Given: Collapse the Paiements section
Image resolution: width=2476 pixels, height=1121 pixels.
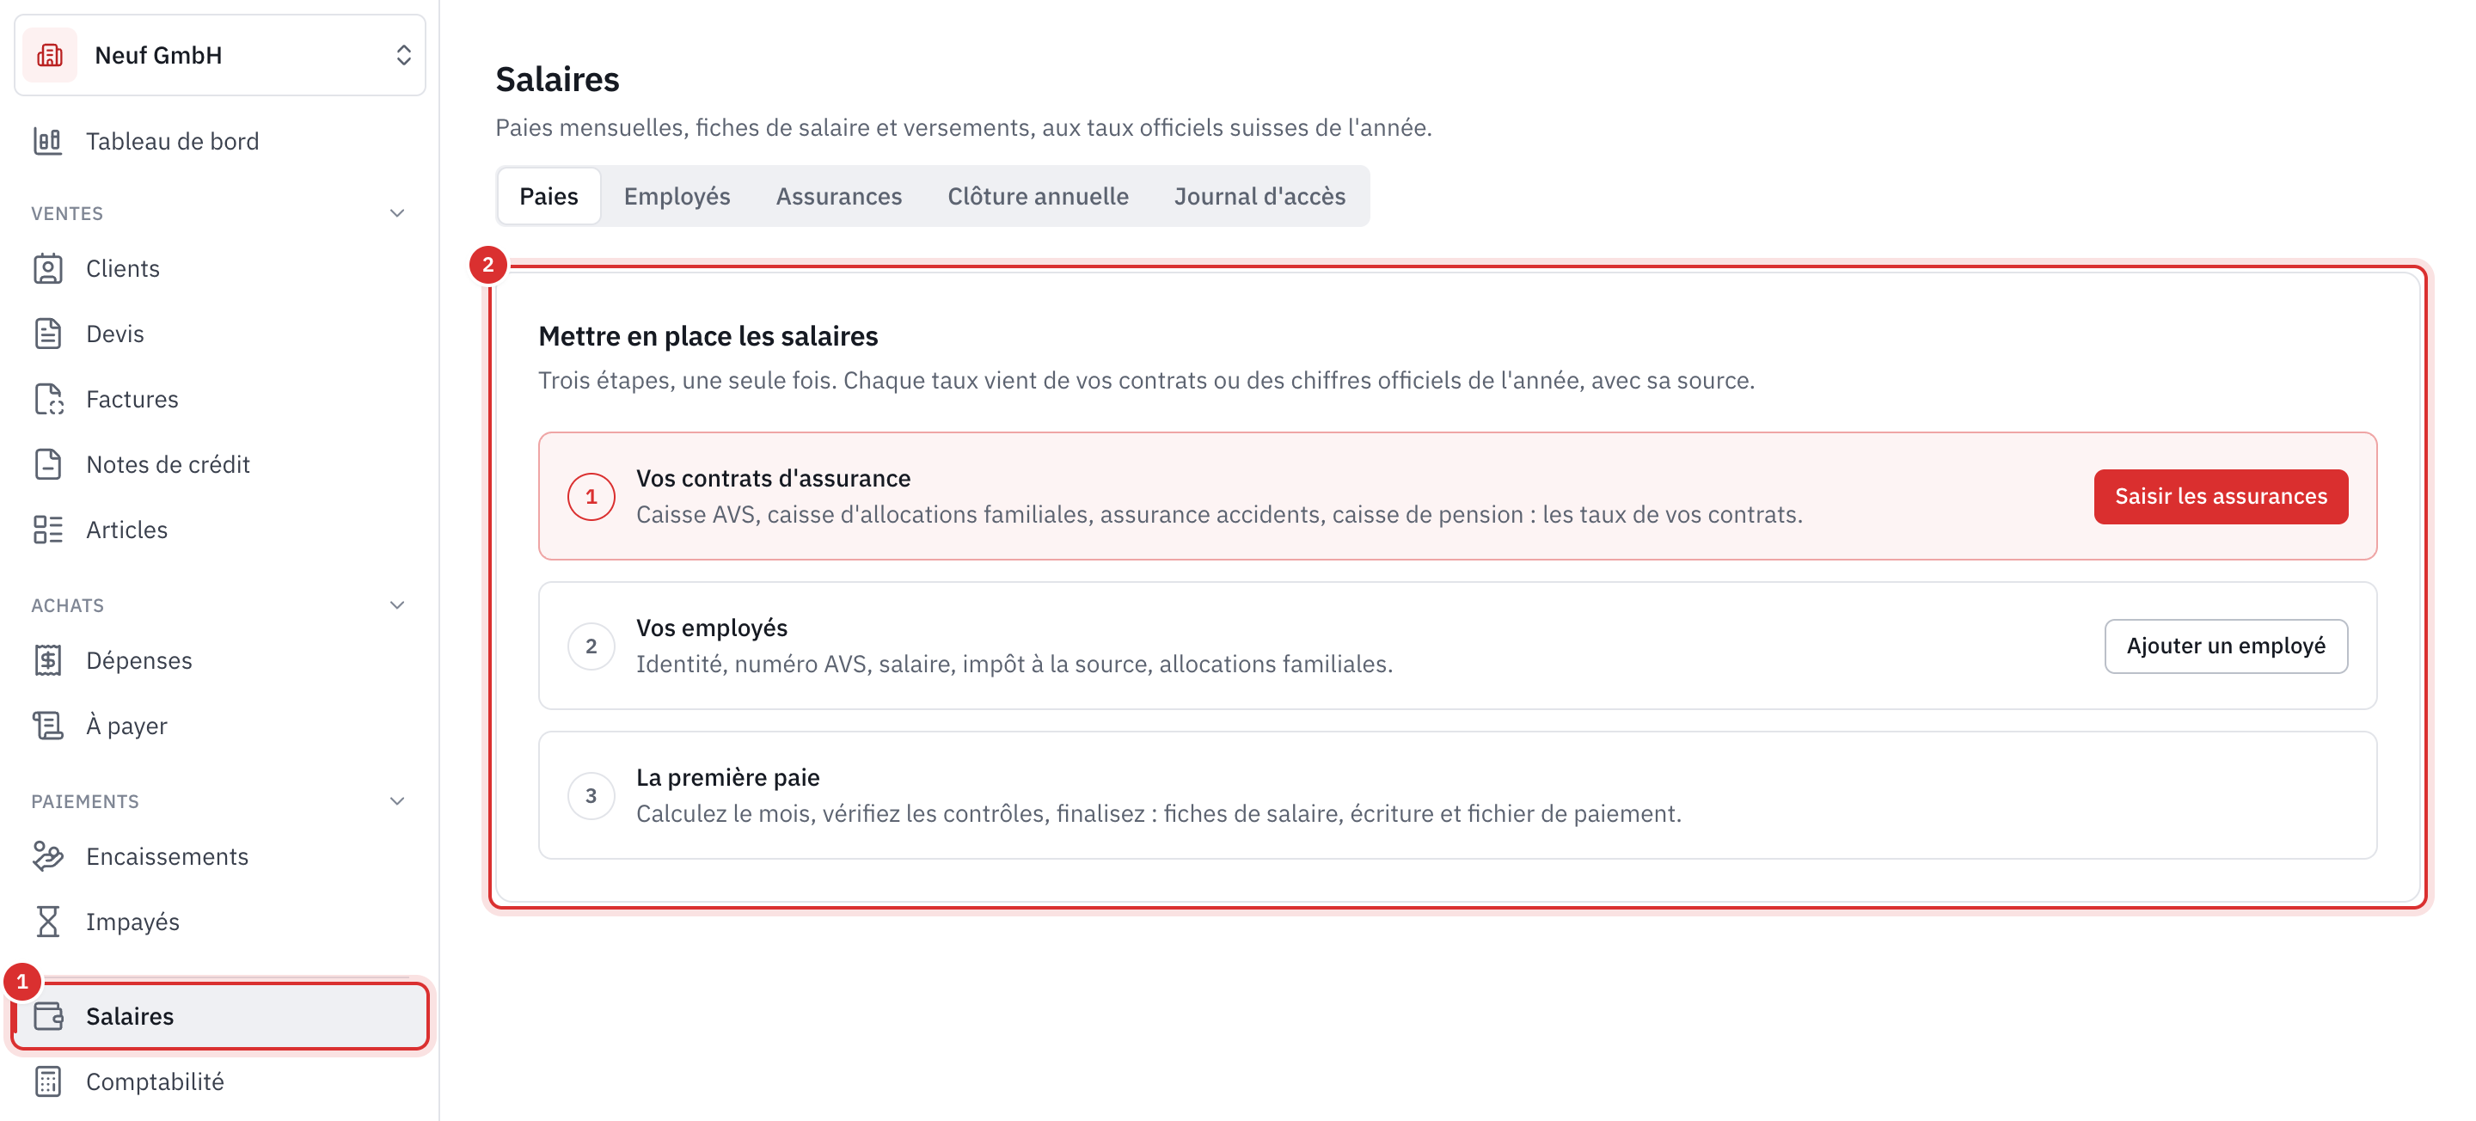Looking at the screenshot, I should 397,802.
